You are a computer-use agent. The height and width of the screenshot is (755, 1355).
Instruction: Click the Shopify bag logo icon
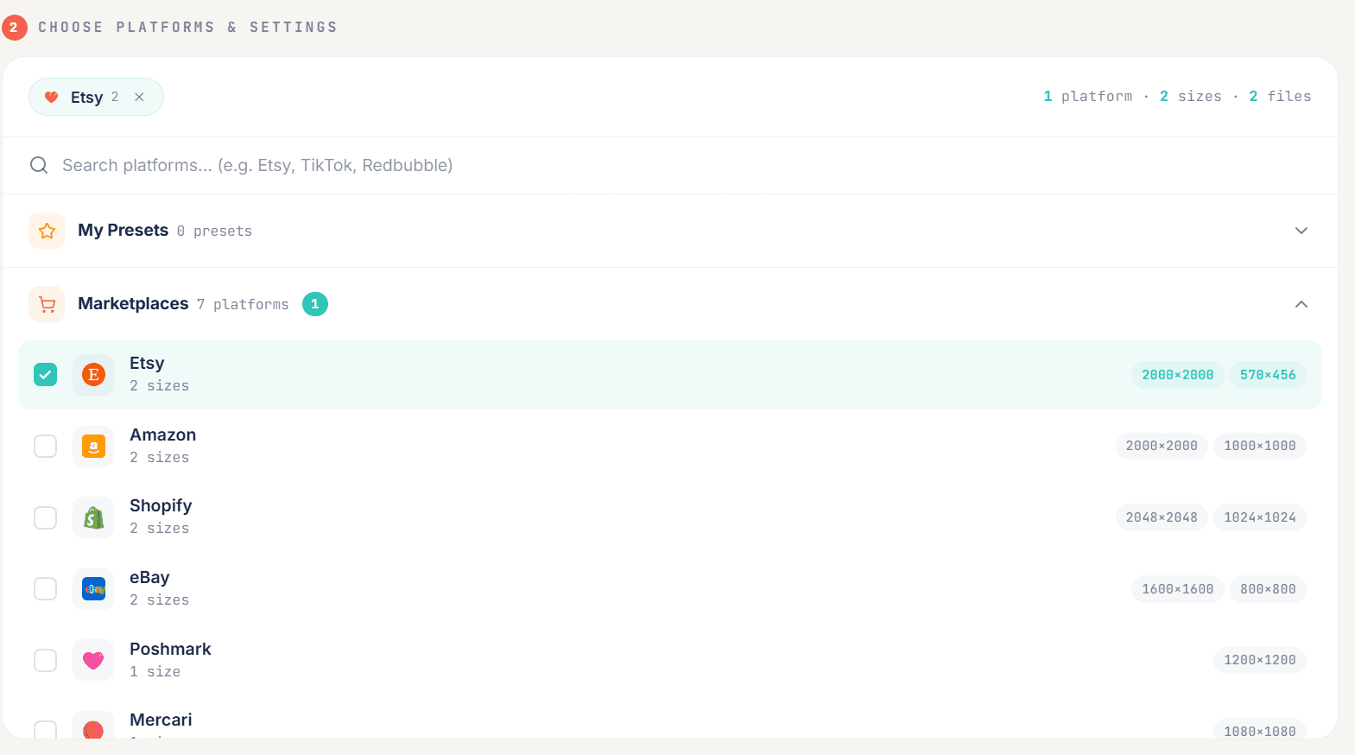(93, 517)
